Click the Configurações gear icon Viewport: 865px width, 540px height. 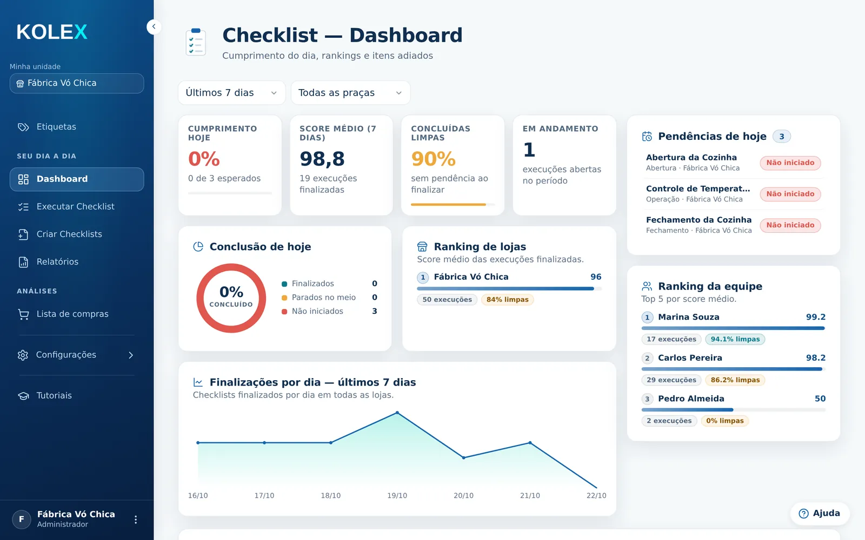click(23, 355)
